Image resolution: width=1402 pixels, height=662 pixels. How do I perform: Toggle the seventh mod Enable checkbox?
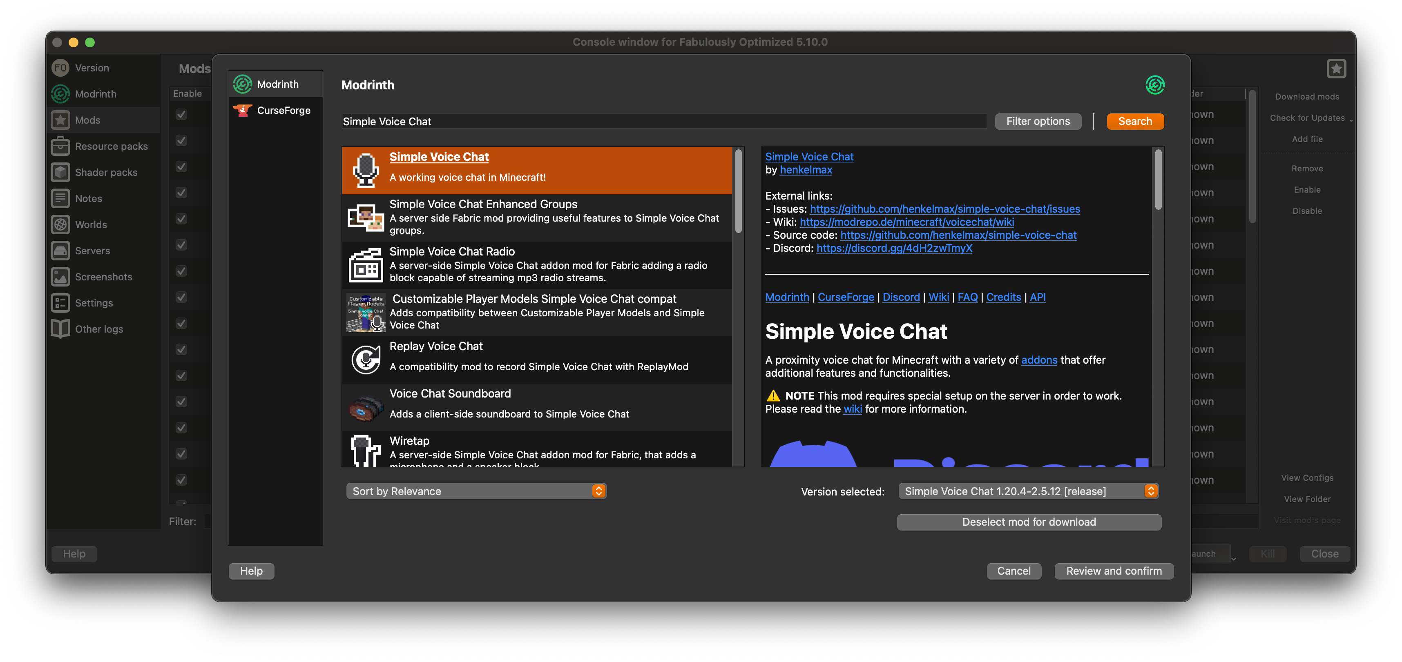pos(181,271)
